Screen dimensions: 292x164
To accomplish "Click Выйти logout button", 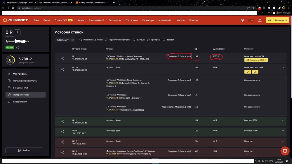I will point(24,150).
